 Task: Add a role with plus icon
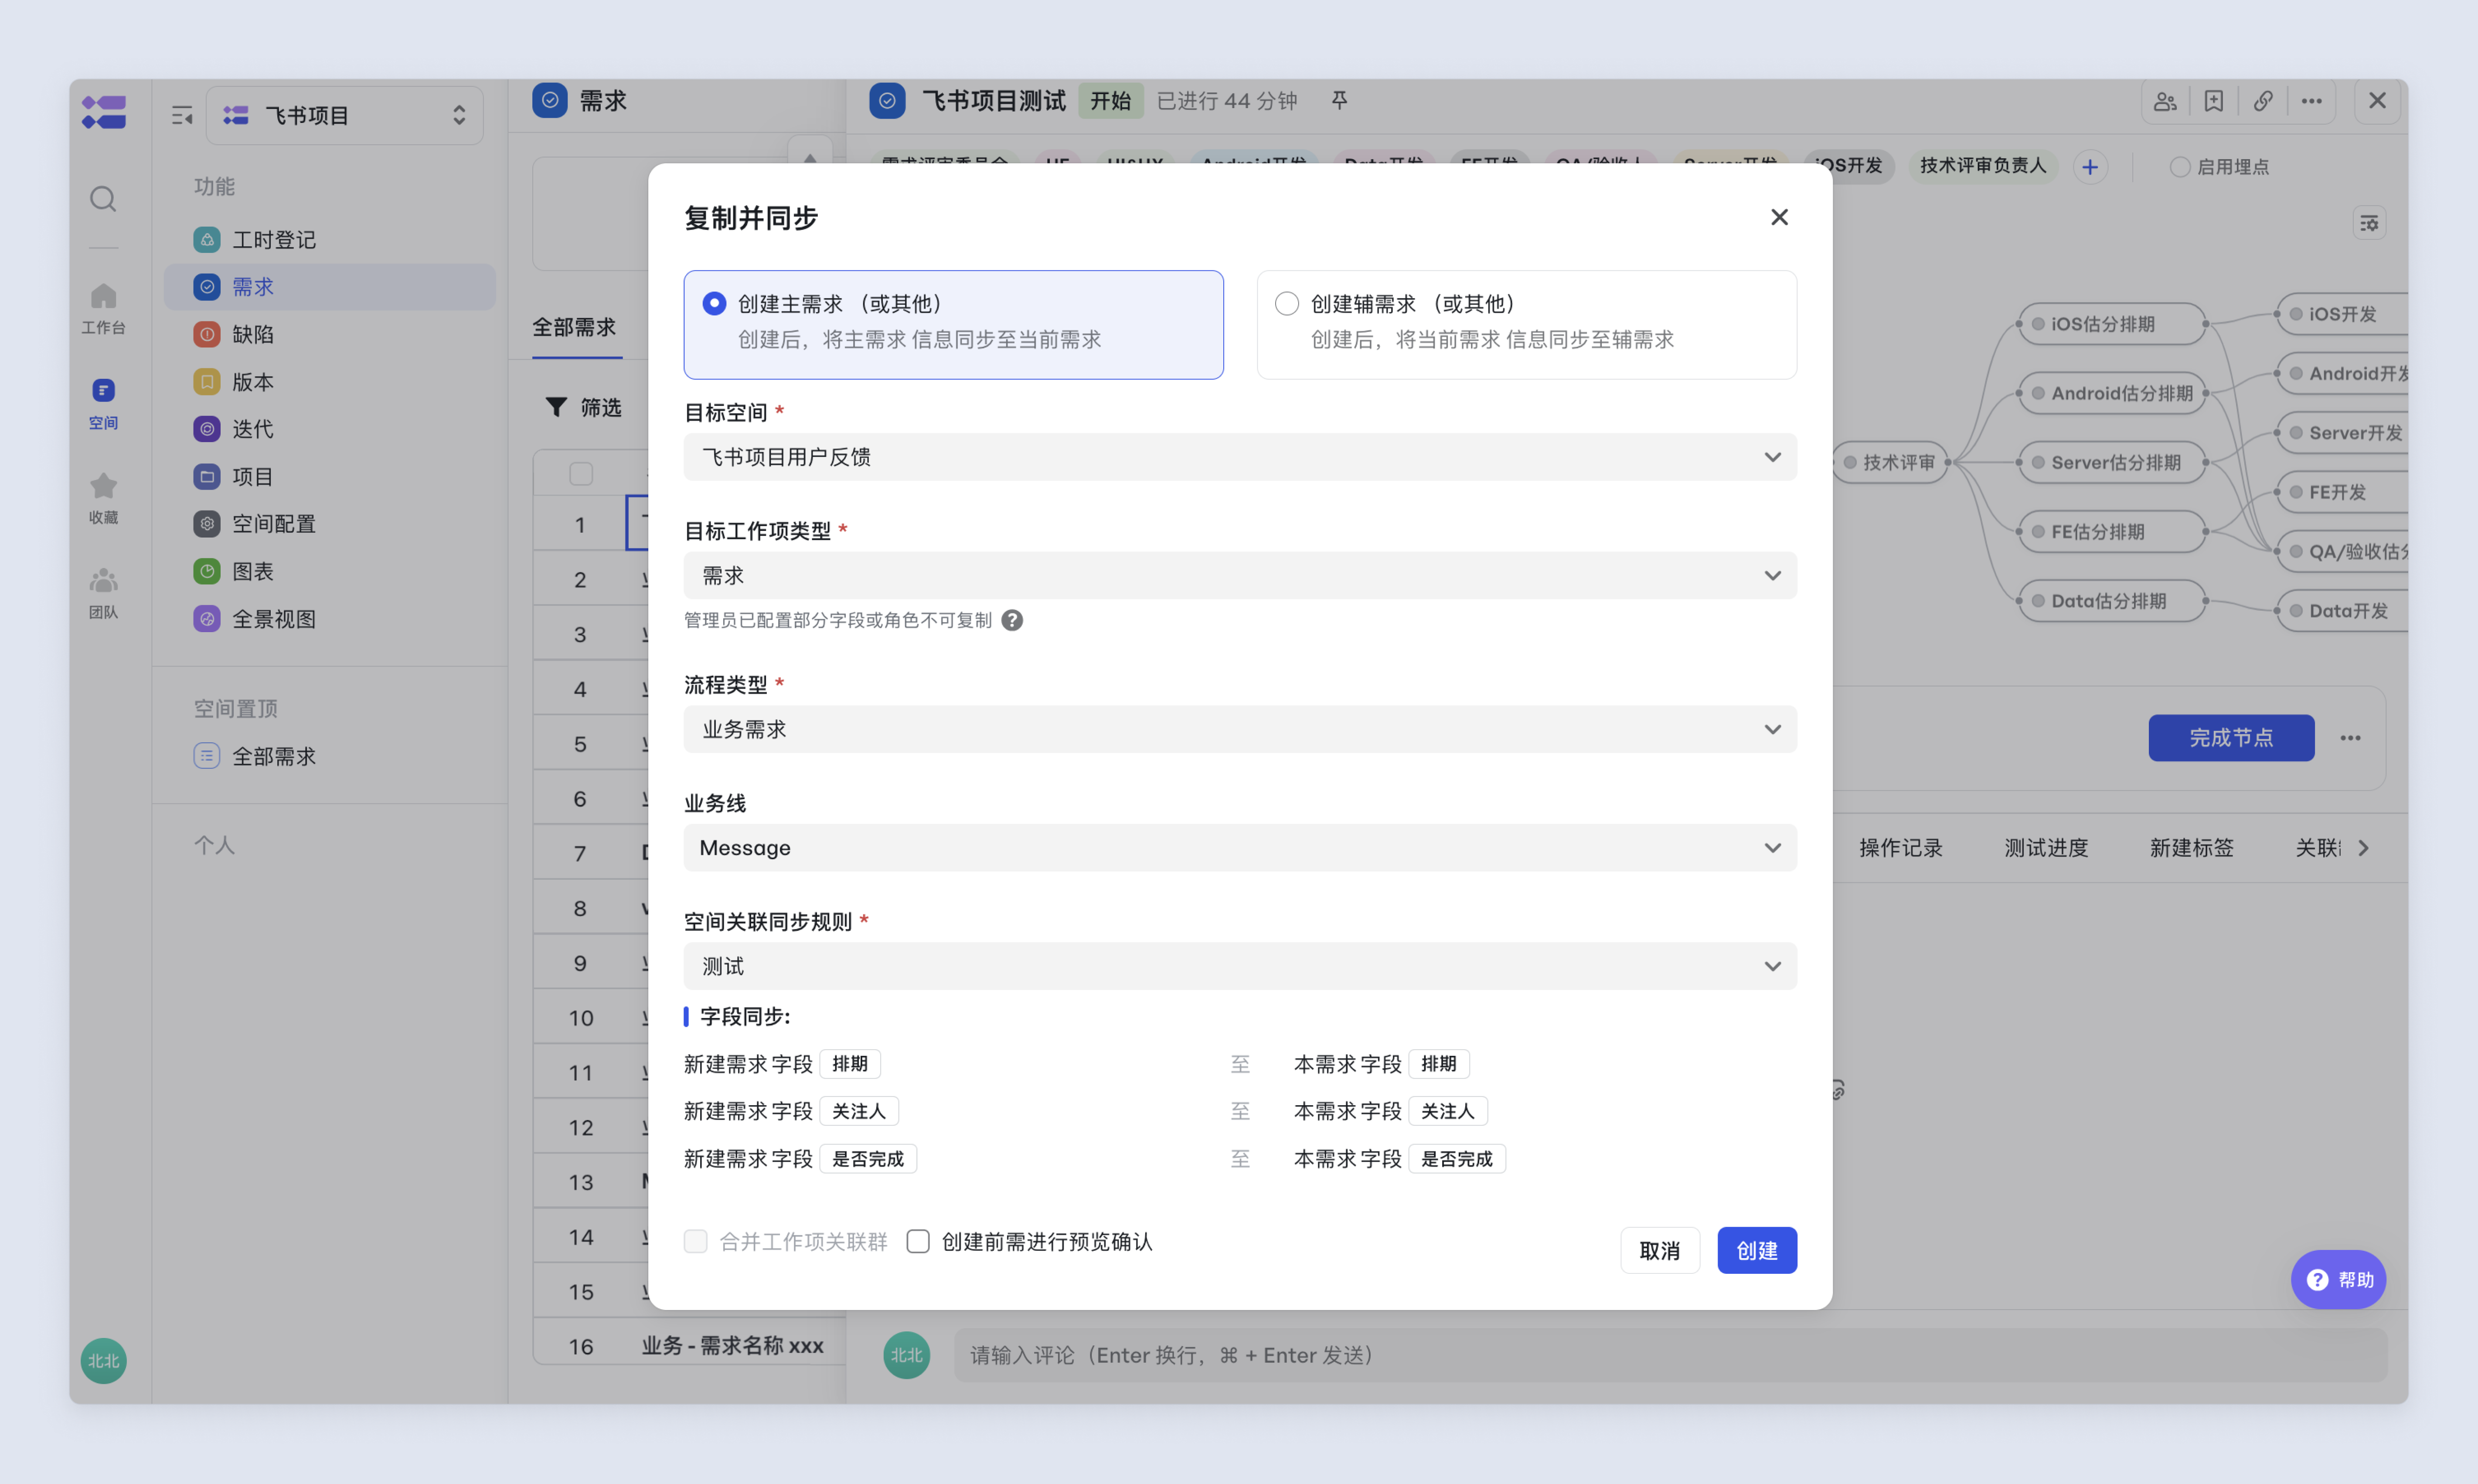[x=2090, y=167]
